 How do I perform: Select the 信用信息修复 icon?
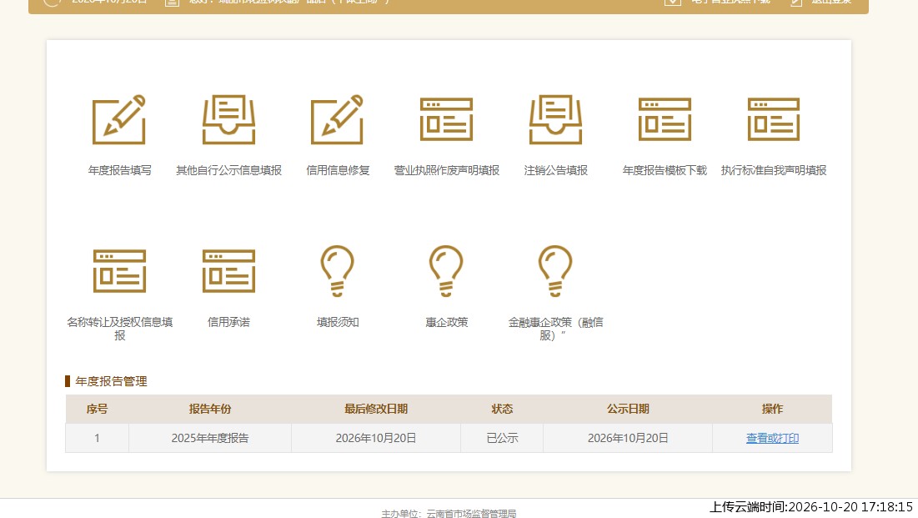tap(337, 119)
